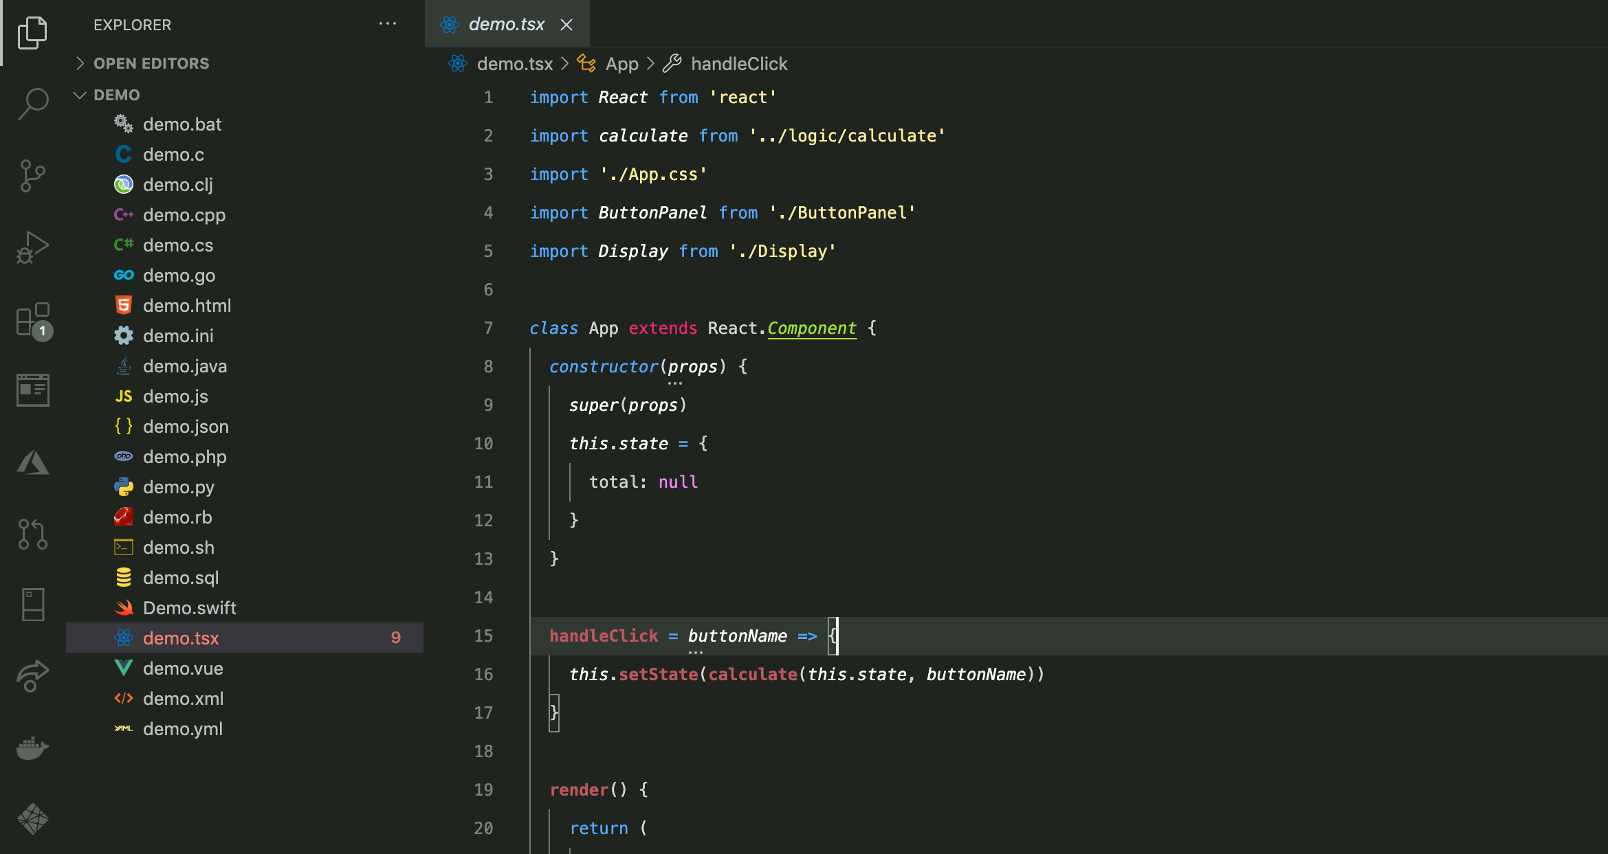Click demo.tsx in the breadcrumb
Screen dimensions: 1608x854
pos(514,64)
